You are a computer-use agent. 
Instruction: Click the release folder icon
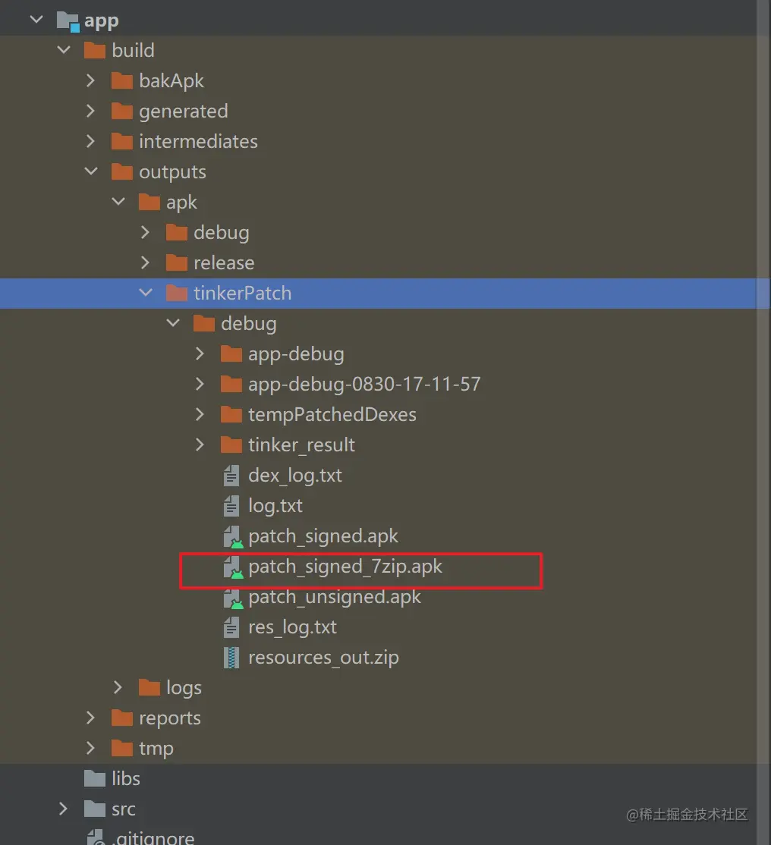177,262
